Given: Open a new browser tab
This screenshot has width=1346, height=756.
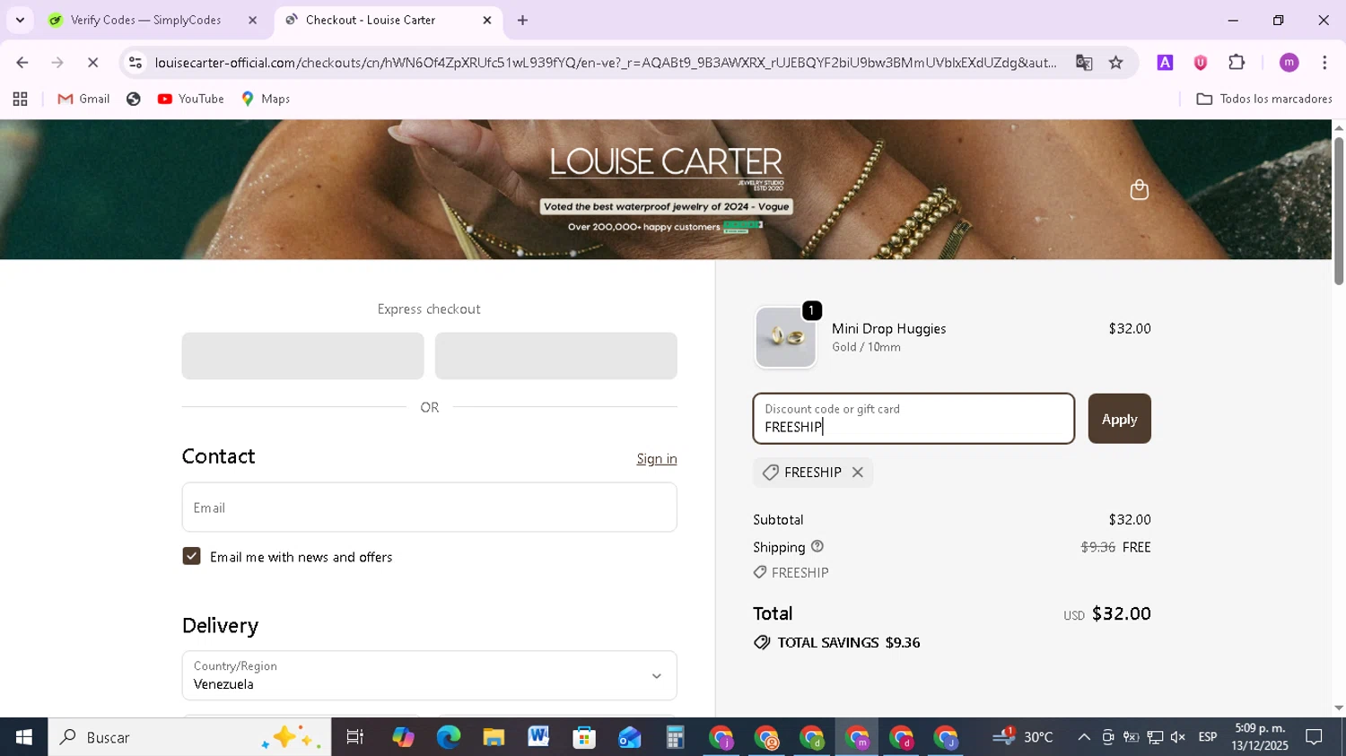Looking at the screenshot, I should (x=522, y=20).
